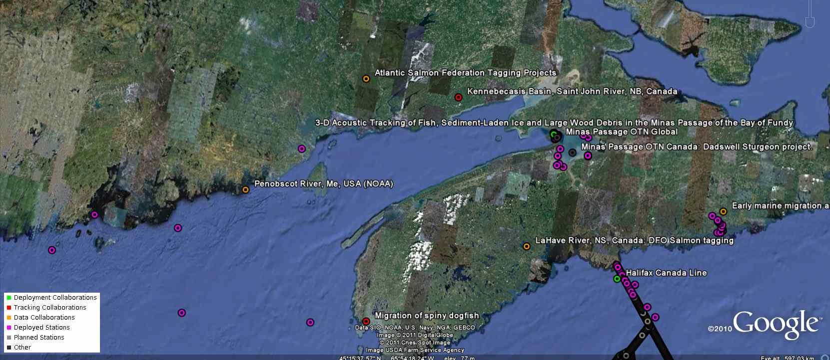Click the elev 77 m status readout

tap(459, 358)
